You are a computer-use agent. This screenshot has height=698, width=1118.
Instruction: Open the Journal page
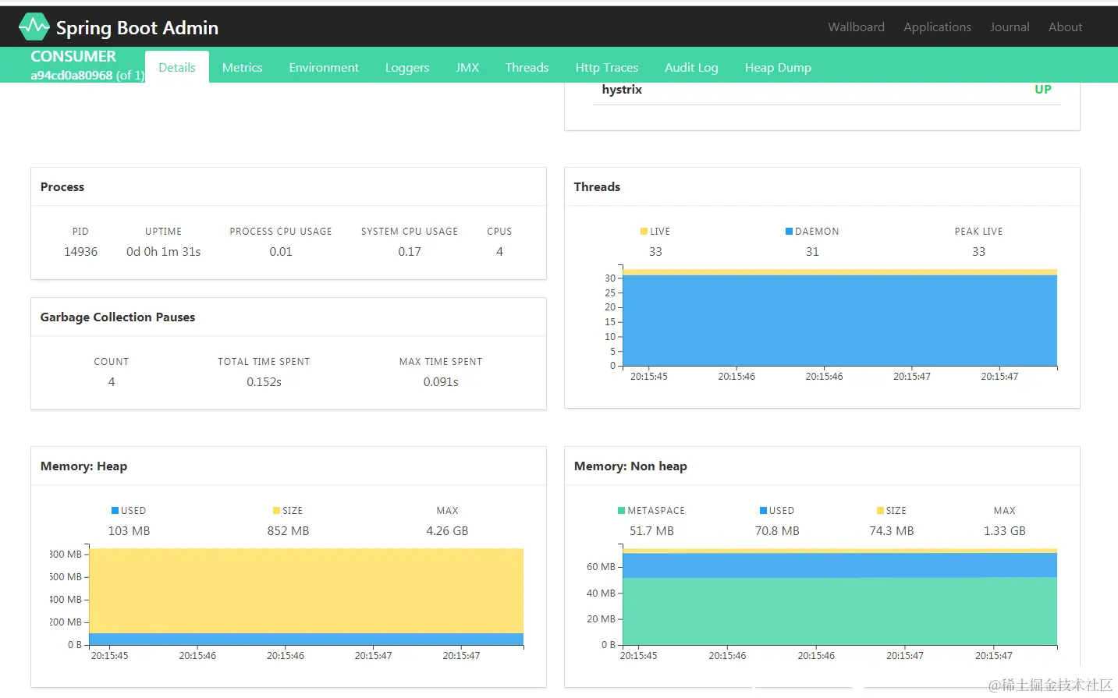click(1010, 27)
